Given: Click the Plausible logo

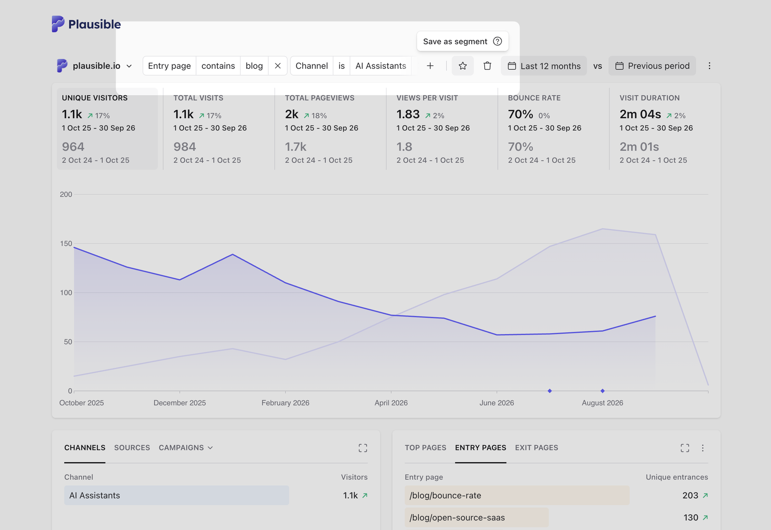Looking at the screenshot, I should (x=86, y=24).
